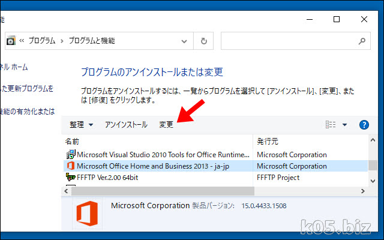Click the horizontal scrollbar thumb
The height and width of the screenshot is (240, 384).
point(163,191)
